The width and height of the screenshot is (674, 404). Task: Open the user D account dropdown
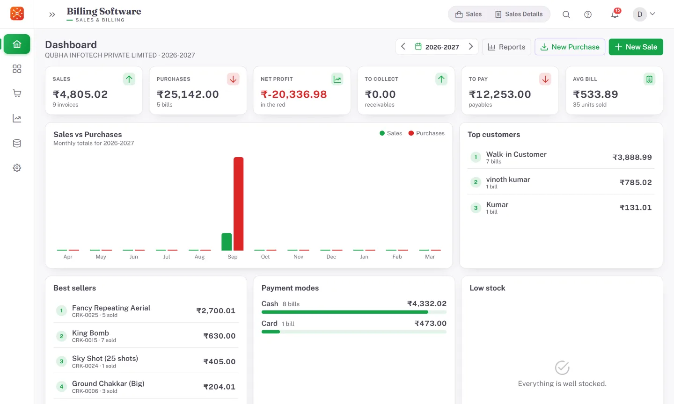click(x=644, y=14)
